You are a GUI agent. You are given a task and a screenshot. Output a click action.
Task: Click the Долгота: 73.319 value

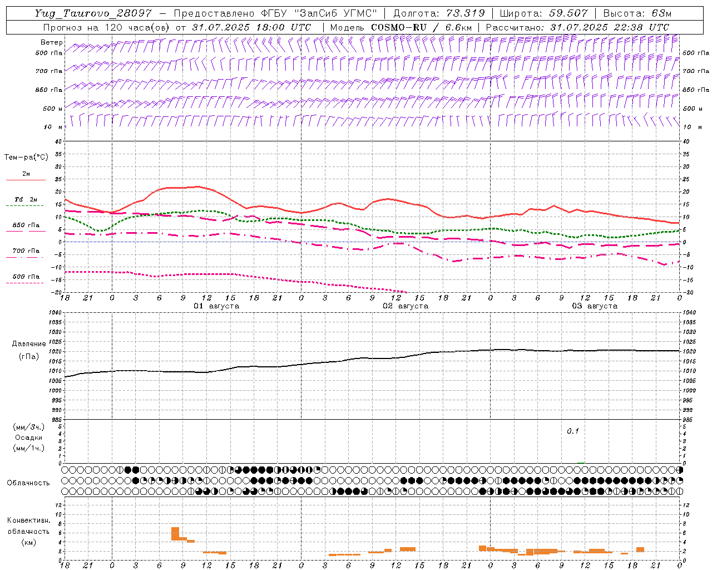(439, 13)
